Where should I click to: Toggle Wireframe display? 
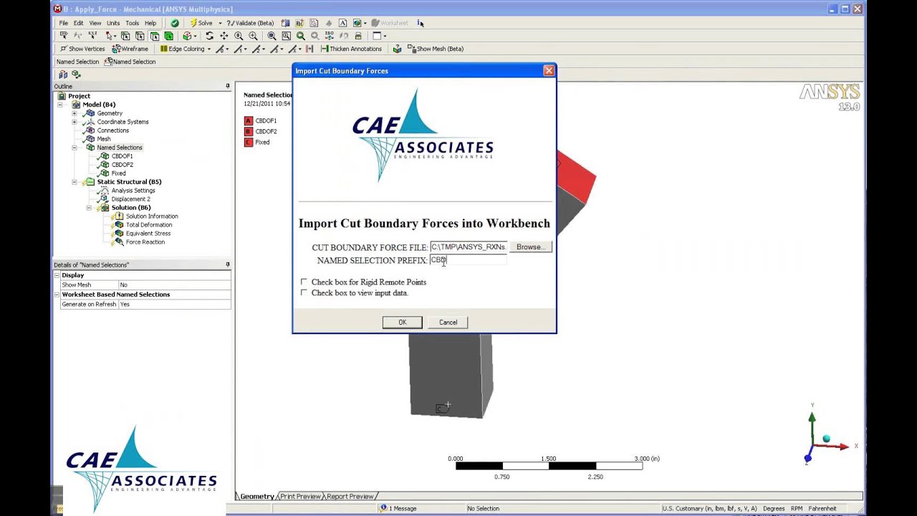point(130,49)
